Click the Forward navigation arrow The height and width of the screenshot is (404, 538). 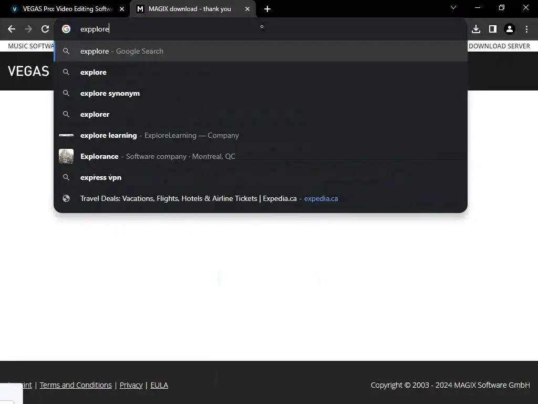click(x=28, y=29)
